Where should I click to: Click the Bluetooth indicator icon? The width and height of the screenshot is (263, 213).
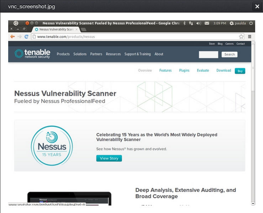click(184, 23)
